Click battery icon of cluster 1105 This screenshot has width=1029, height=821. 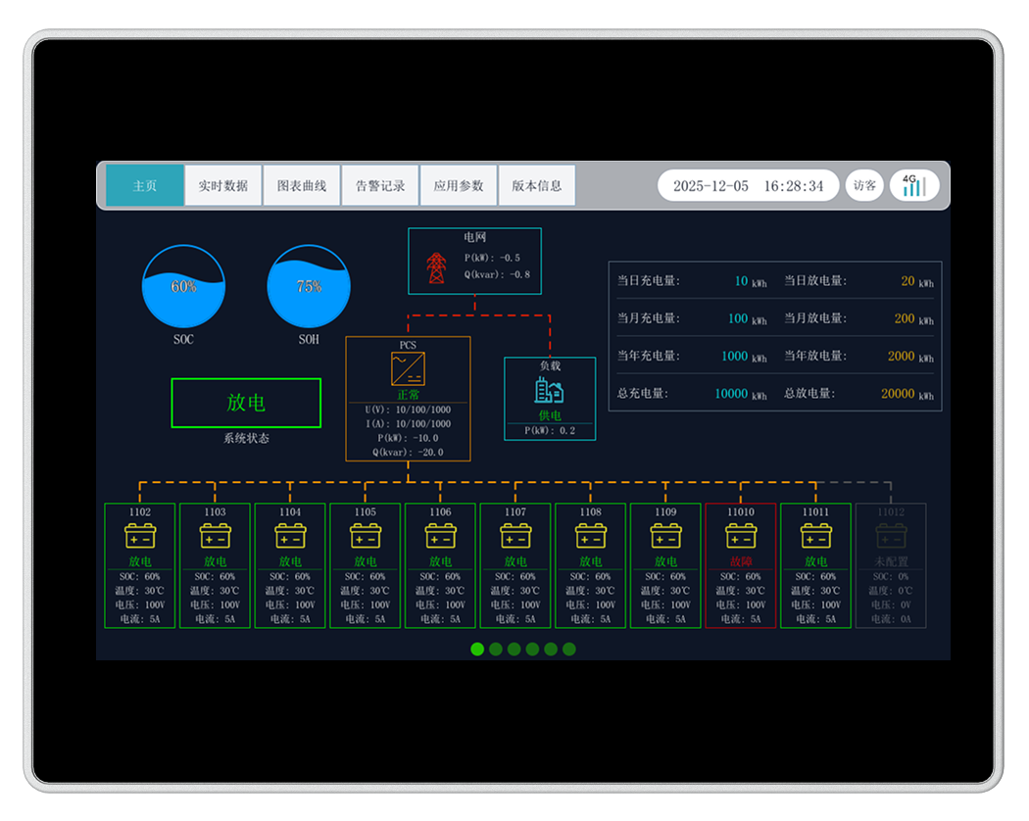[x=366, y=536]
